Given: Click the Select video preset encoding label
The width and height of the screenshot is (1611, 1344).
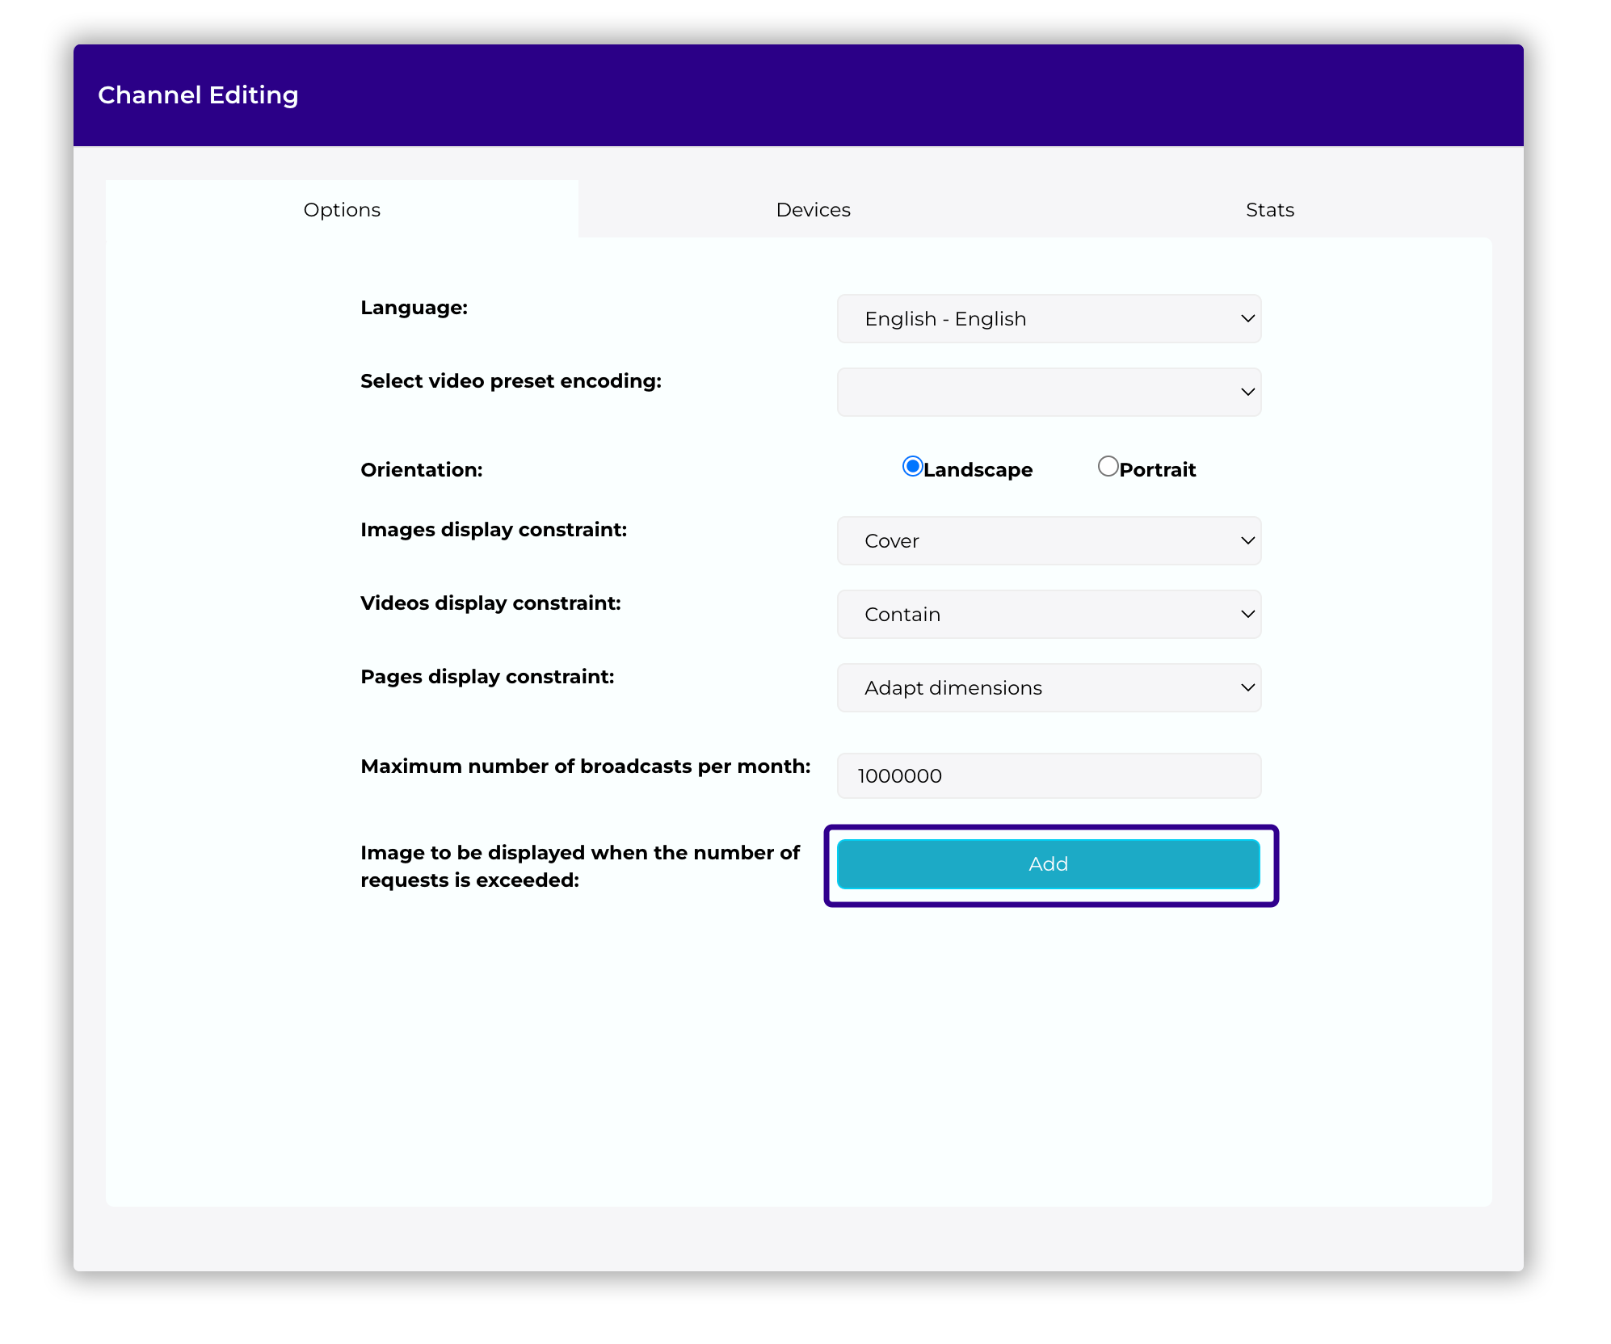Looking at the screenshot, I should tap(511, 381).
